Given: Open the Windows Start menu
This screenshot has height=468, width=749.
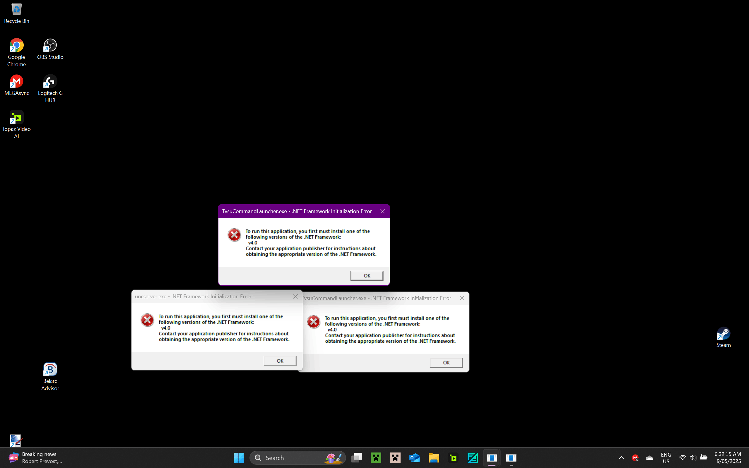Looking at the screenshot, I should point(238,457).
